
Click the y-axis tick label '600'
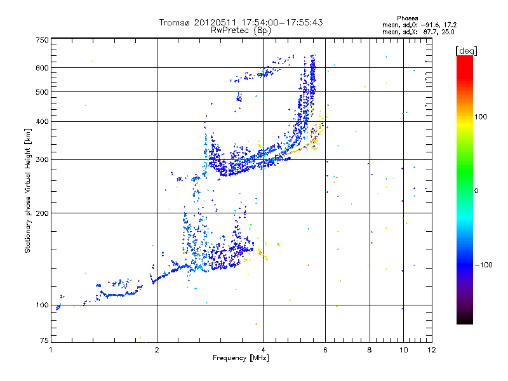(42, 68)
